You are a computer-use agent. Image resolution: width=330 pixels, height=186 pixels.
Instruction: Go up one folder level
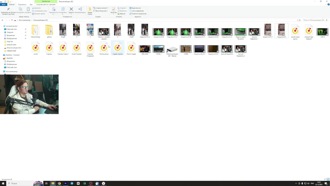coord(12,20)
